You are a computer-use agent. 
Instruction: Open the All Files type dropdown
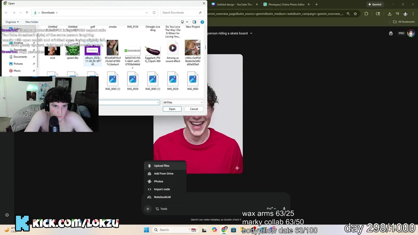183,102
